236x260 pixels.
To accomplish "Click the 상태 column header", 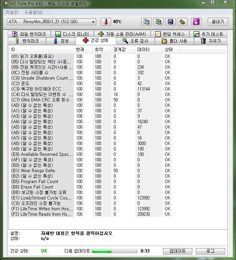I will (x=171, y=50).
